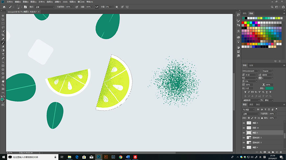
Task: Open the 滤镜 (Filter) menu
Action: (x=57, y=2)
